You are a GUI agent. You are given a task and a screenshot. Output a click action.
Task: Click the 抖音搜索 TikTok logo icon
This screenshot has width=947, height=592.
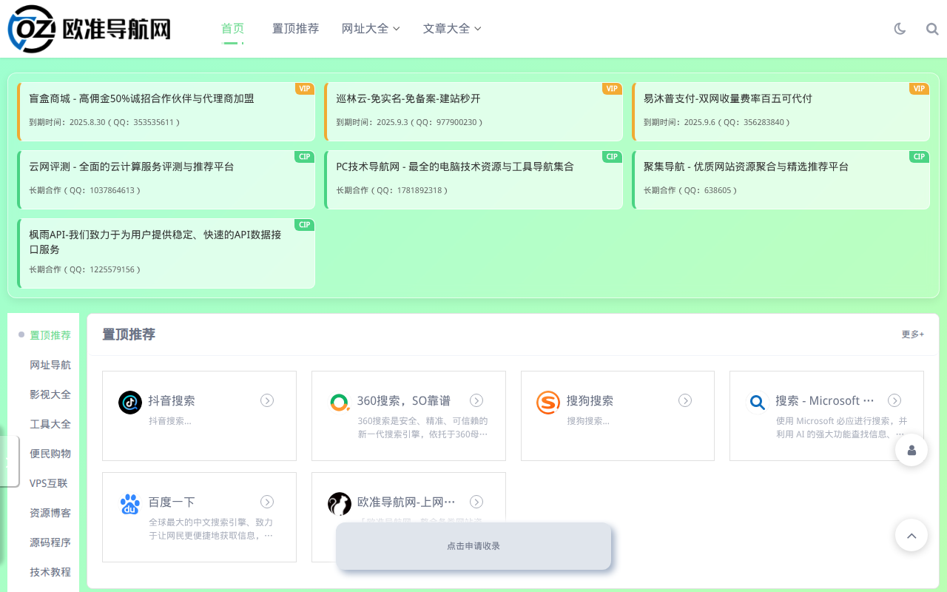[130, 403]
